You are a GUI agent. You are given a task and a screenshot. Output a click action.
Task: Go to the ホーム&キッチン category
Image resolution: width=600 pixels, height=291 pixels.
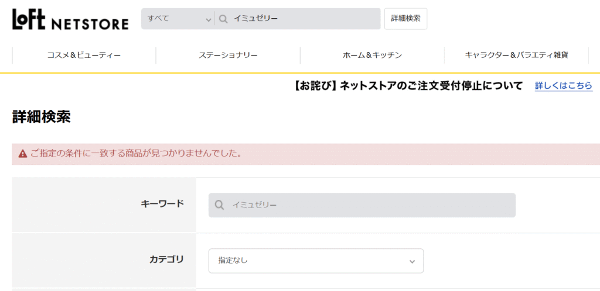pos(372,56)
